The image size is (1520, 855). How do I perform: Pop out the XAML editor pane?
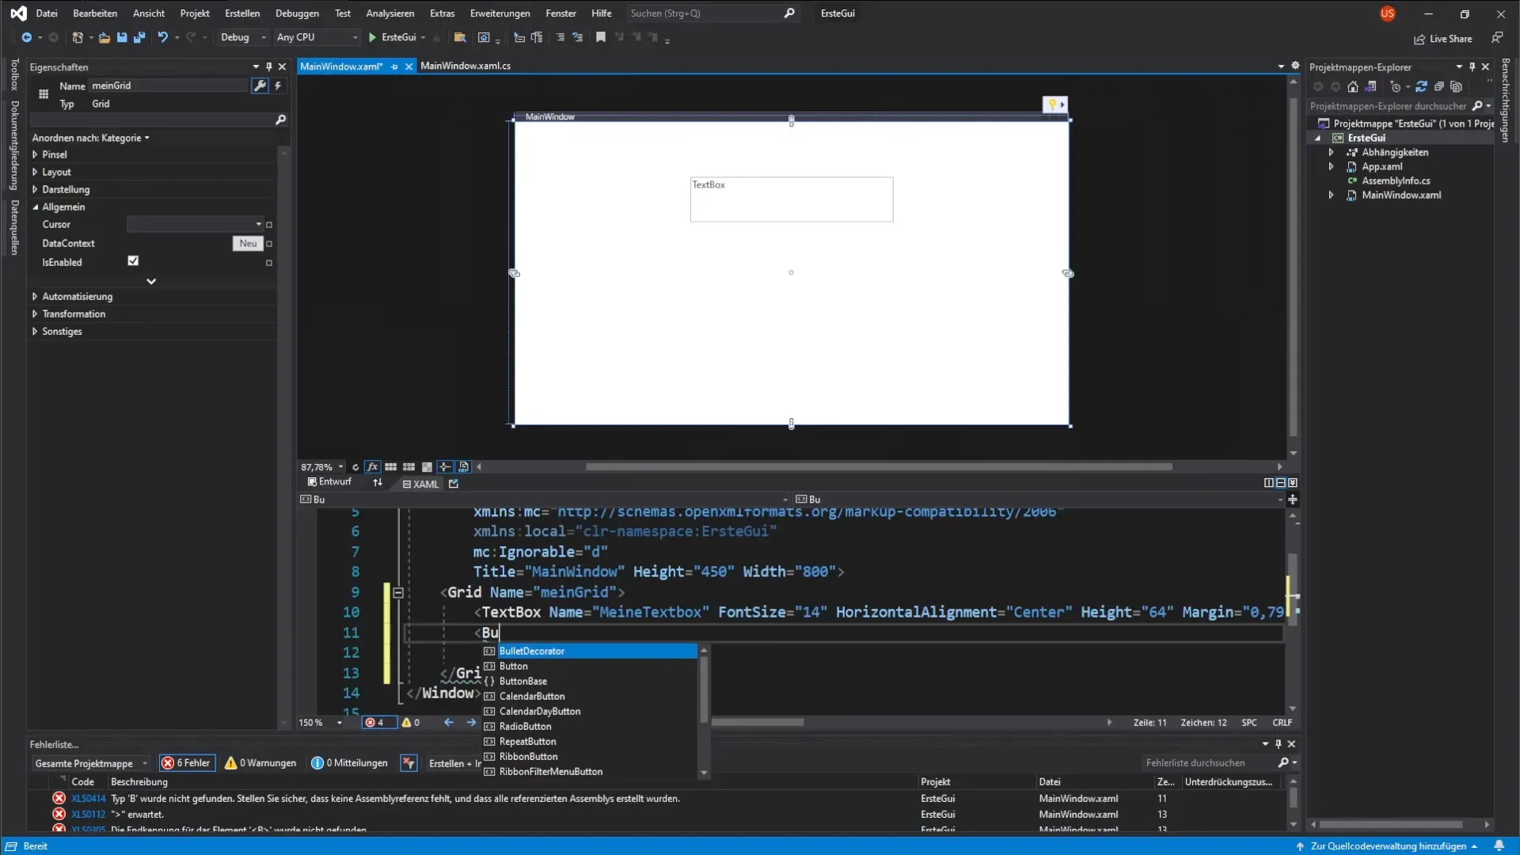pos(454,484)
